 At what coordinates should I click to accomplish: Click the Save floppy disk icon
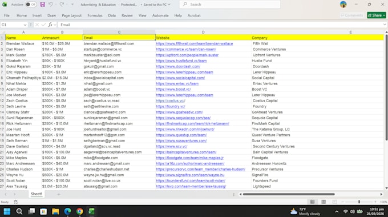pyautogui.click(x=43, y=5)
